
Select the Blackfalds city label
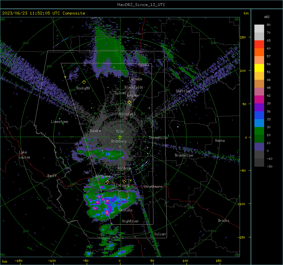pyautogui.click(x=134, y=87)
